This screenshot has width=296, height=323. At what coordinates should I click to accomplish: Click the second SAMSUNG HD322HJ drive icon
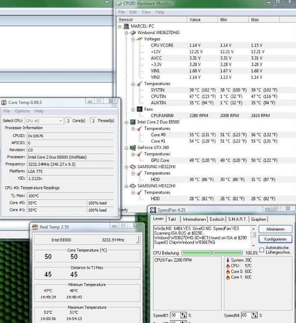click(133, 186)
